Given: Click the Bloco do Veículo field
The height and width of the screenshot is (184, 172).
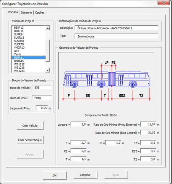Looking at the screenshot, I should [x=42, y=87].
